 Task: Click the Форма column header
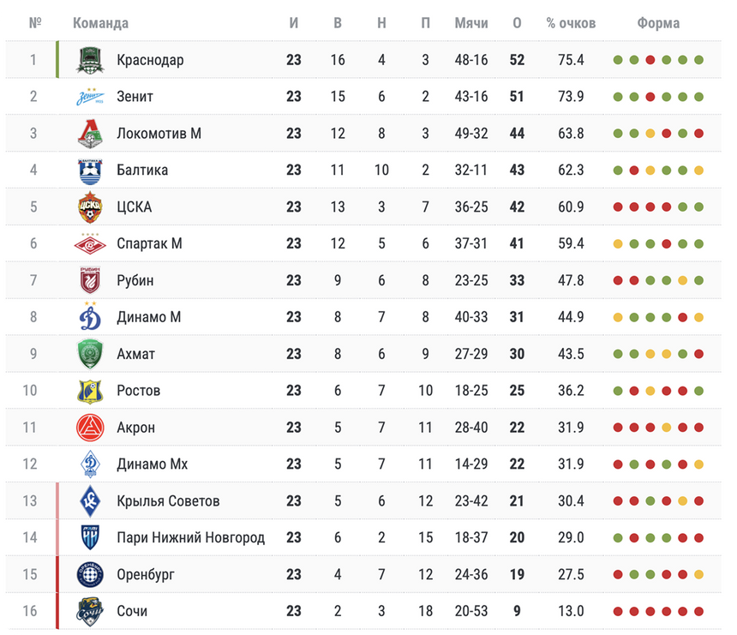pos(658,23)
